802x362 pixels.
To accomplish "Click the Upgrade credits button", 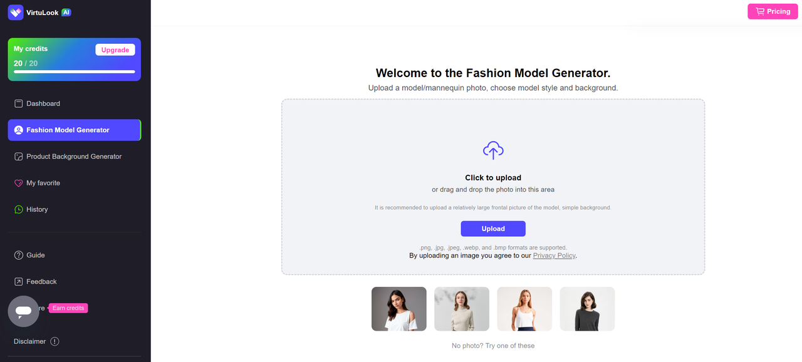I will (x=115, y=50).
